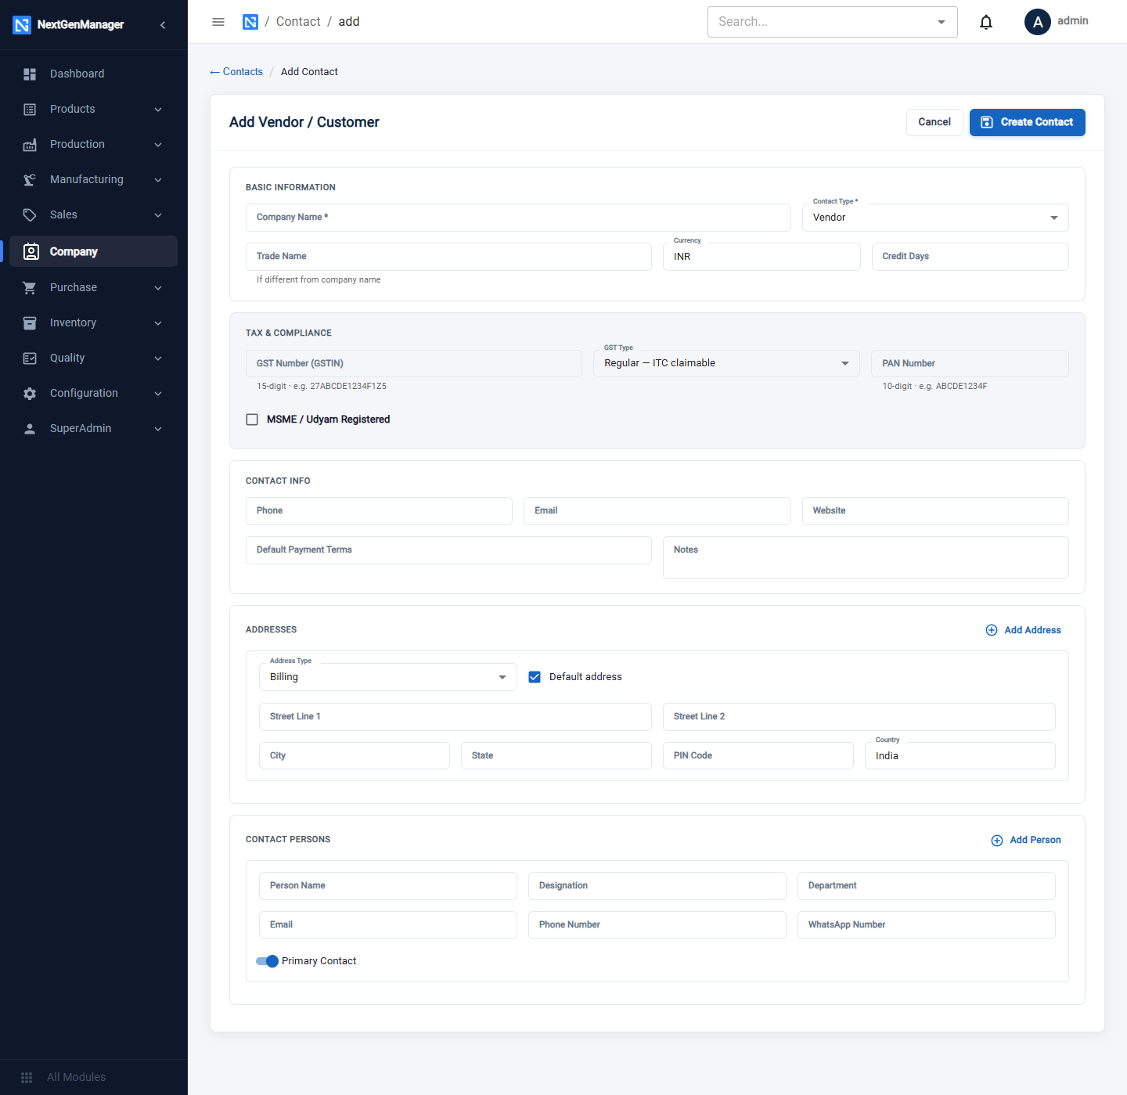Expand the Sales menu chevron
Image resolution: width=1127 pixels, height=1095 pixels.
click(158, 214)
